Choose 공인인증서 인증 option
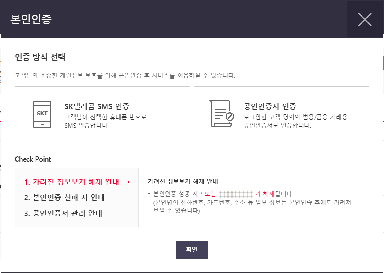This screenshot has width=384, height=273. click(281, 114)
